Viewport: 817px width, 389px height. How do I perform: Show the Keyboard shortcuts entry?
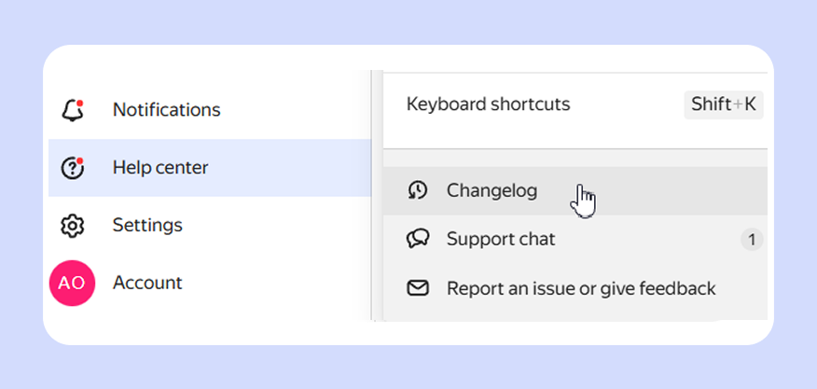click(488, 104)
